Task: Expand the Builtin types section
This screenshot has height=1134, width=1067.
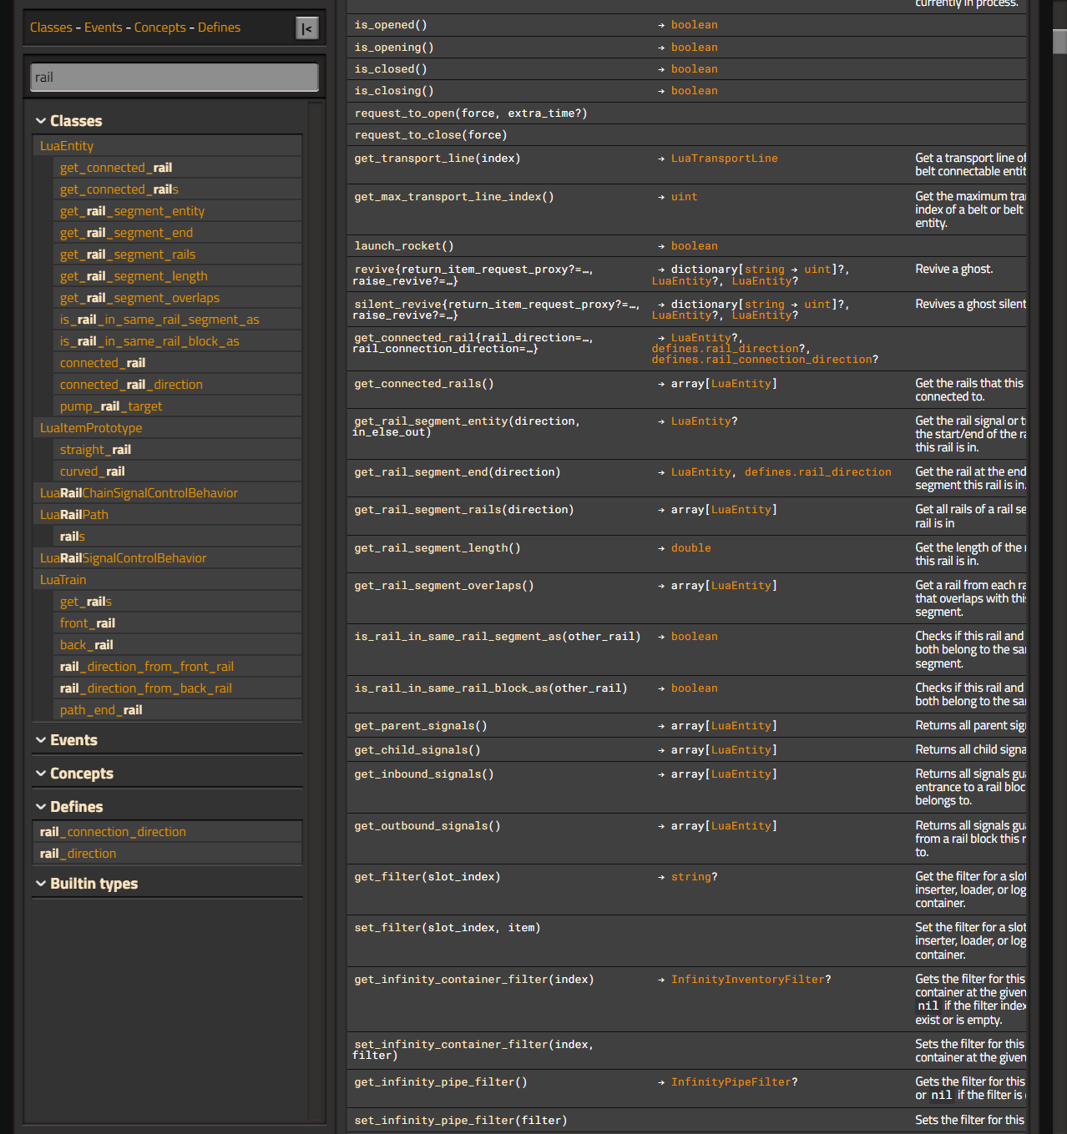Action: [x=86, y=884]
